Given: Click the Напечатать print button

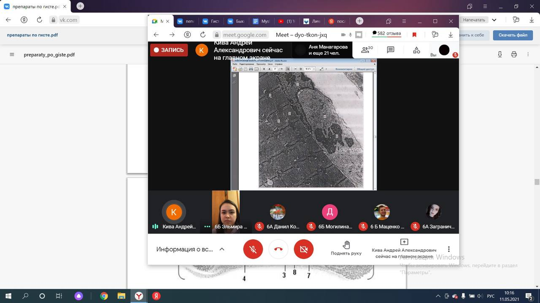Looking at the screenshot, I should (x=474, y=20).
